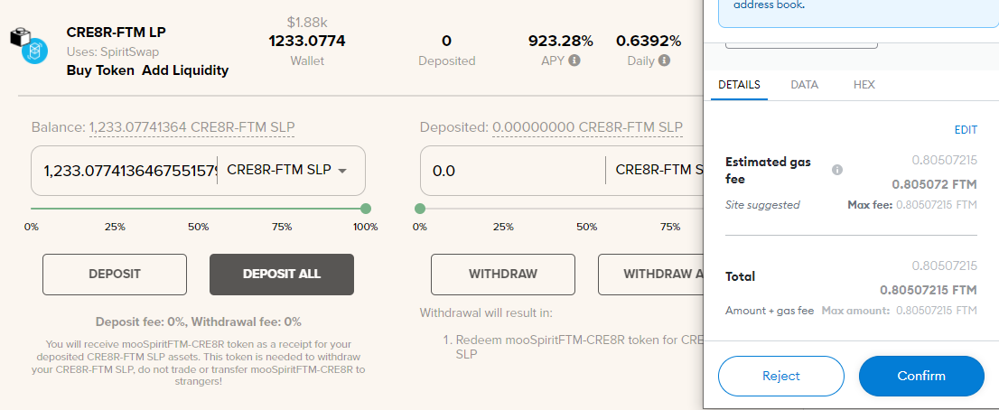Click the withdraw amount input field showing 0.0
Image resolution: width=999 pixels, height=410 pixels.
point(516,171)
